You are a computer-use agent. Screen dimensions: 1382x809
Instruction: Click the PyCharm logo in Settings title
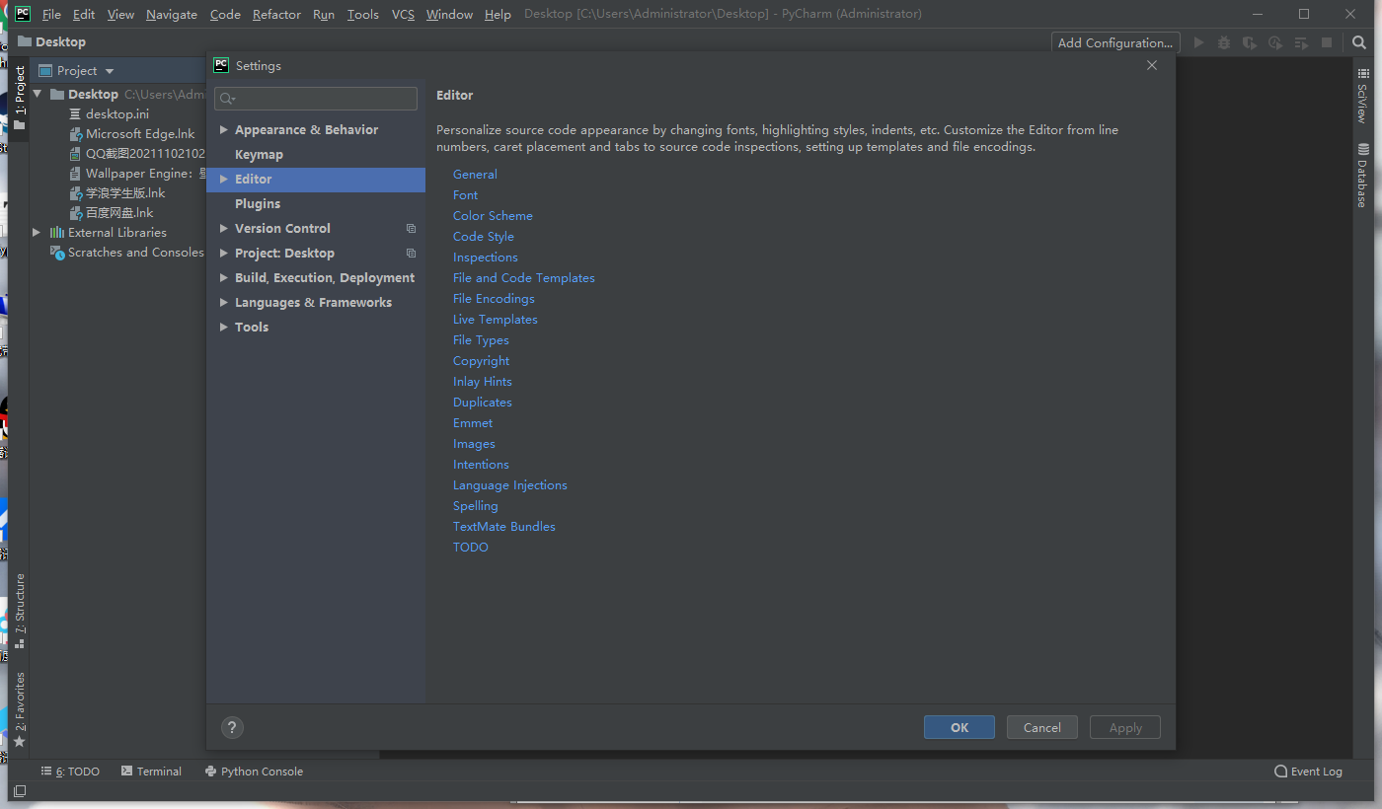(x=221, y=65)
